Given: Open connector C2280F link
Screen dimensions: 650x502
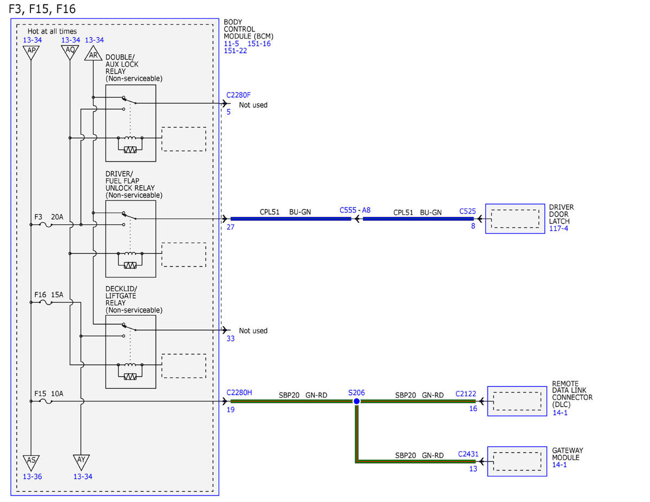Looking at the screenshot, I should coord(239,95).
